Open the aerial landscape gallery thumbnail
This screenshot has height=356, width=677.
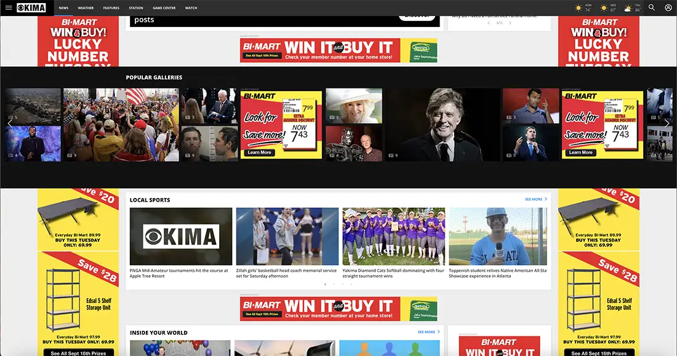click(x=33, y=106)
